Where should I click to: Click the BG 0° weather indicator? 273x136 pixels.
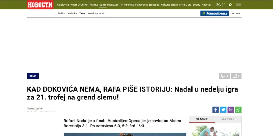[x=221, y=5]
